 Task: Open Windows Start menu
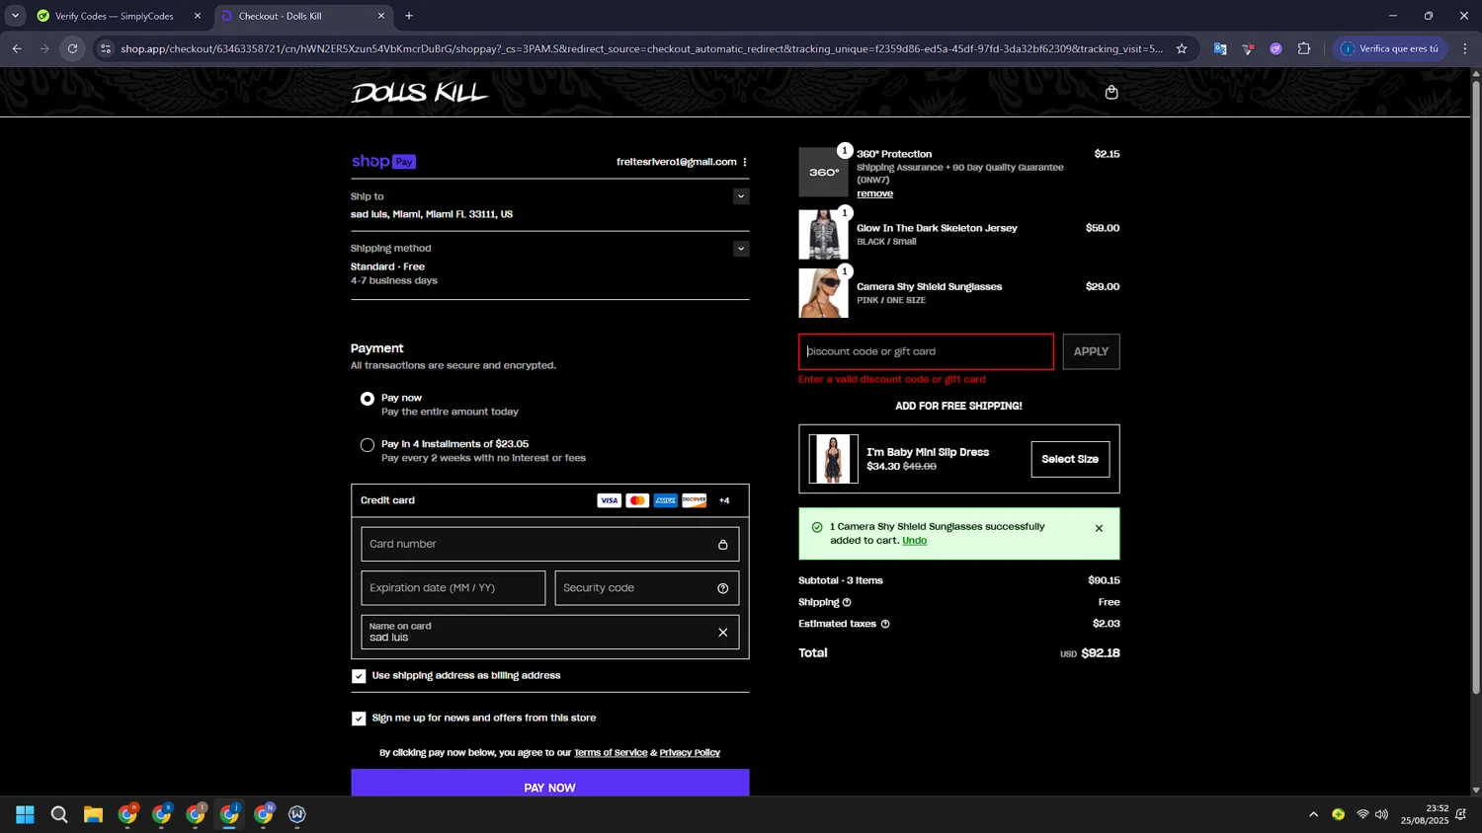26,814
